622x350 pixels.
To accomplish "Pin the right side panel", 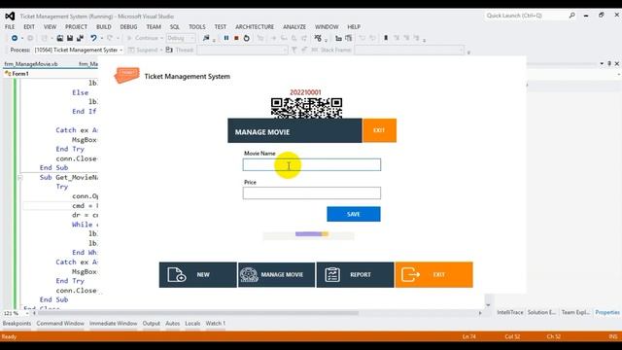I will point(609,63).
